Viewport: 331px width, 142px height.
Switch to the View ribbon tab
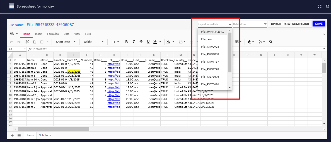[77, 34]
